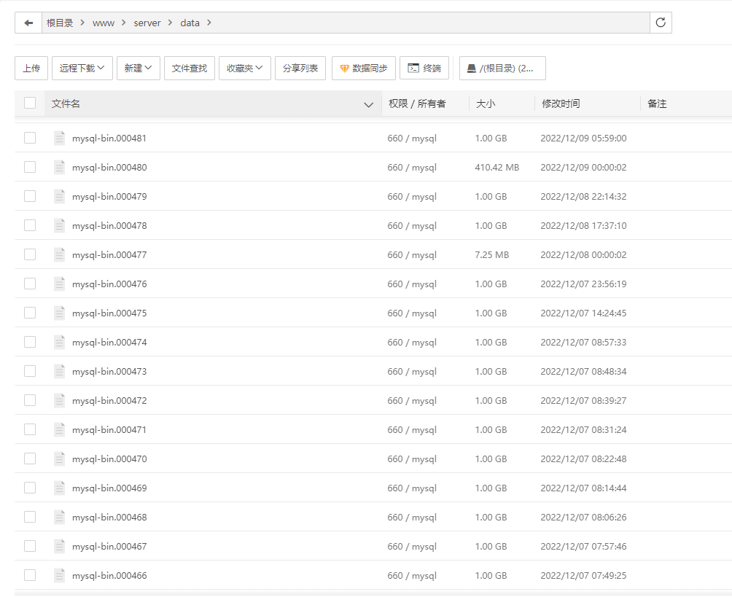Toggle the select-all checkbox in header
Image resolution: width=732 pixels, height=597 pixels.
click(30, 103)
